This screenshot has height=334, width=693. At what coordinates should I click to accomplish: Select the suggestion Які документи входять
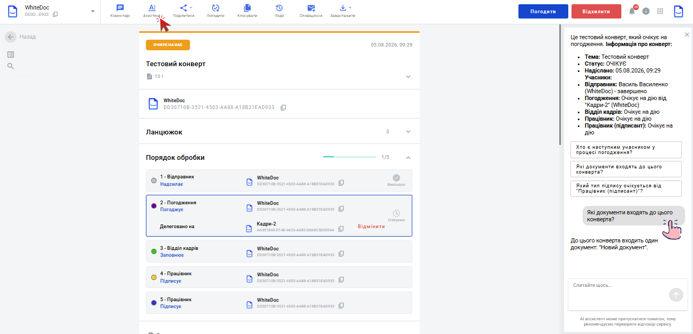(626, 169)
